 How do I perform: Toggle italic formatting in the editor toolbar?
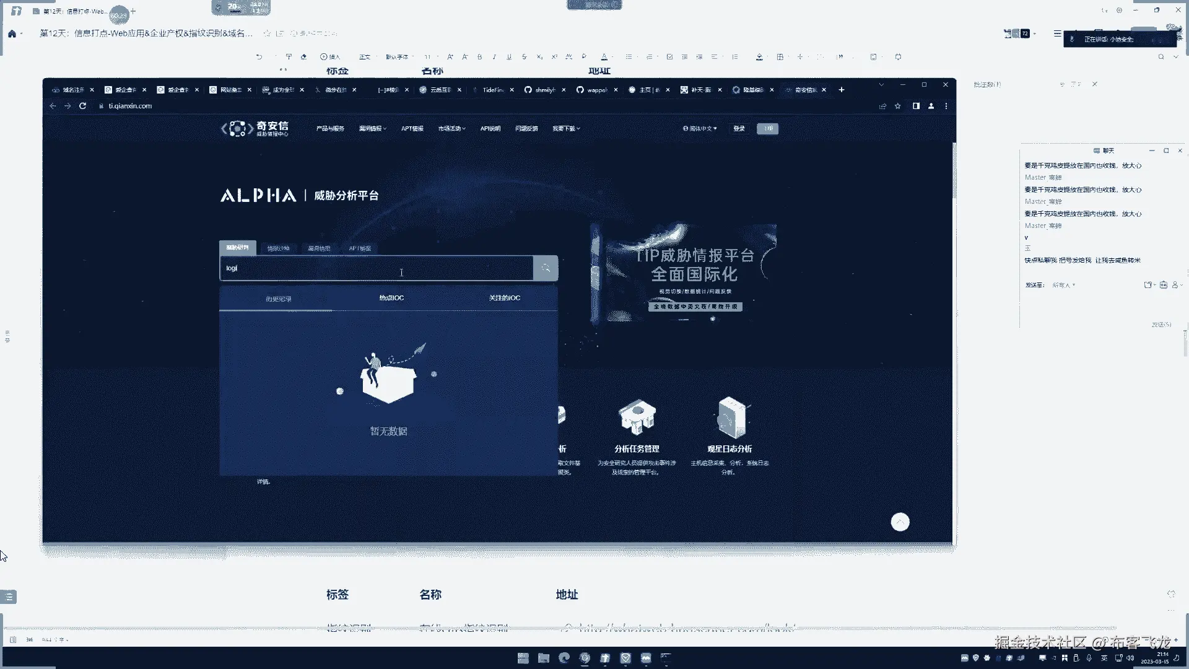click(494, 57)
